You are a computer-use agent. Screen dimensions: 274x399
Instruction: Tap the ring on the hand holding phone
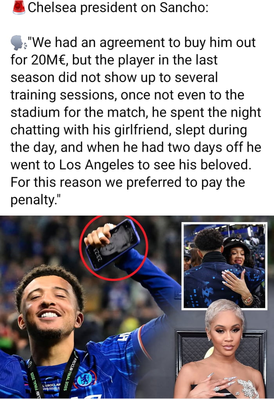coord(101,236)
